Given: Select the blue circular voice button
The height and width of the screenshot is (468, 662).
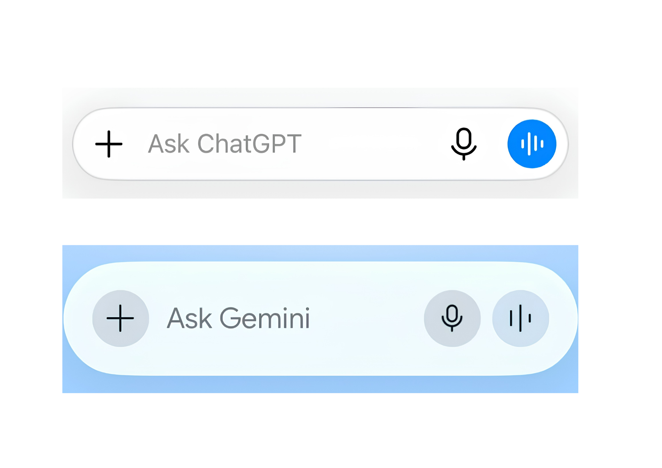Looking at the screenshot, I should [532, 144].
